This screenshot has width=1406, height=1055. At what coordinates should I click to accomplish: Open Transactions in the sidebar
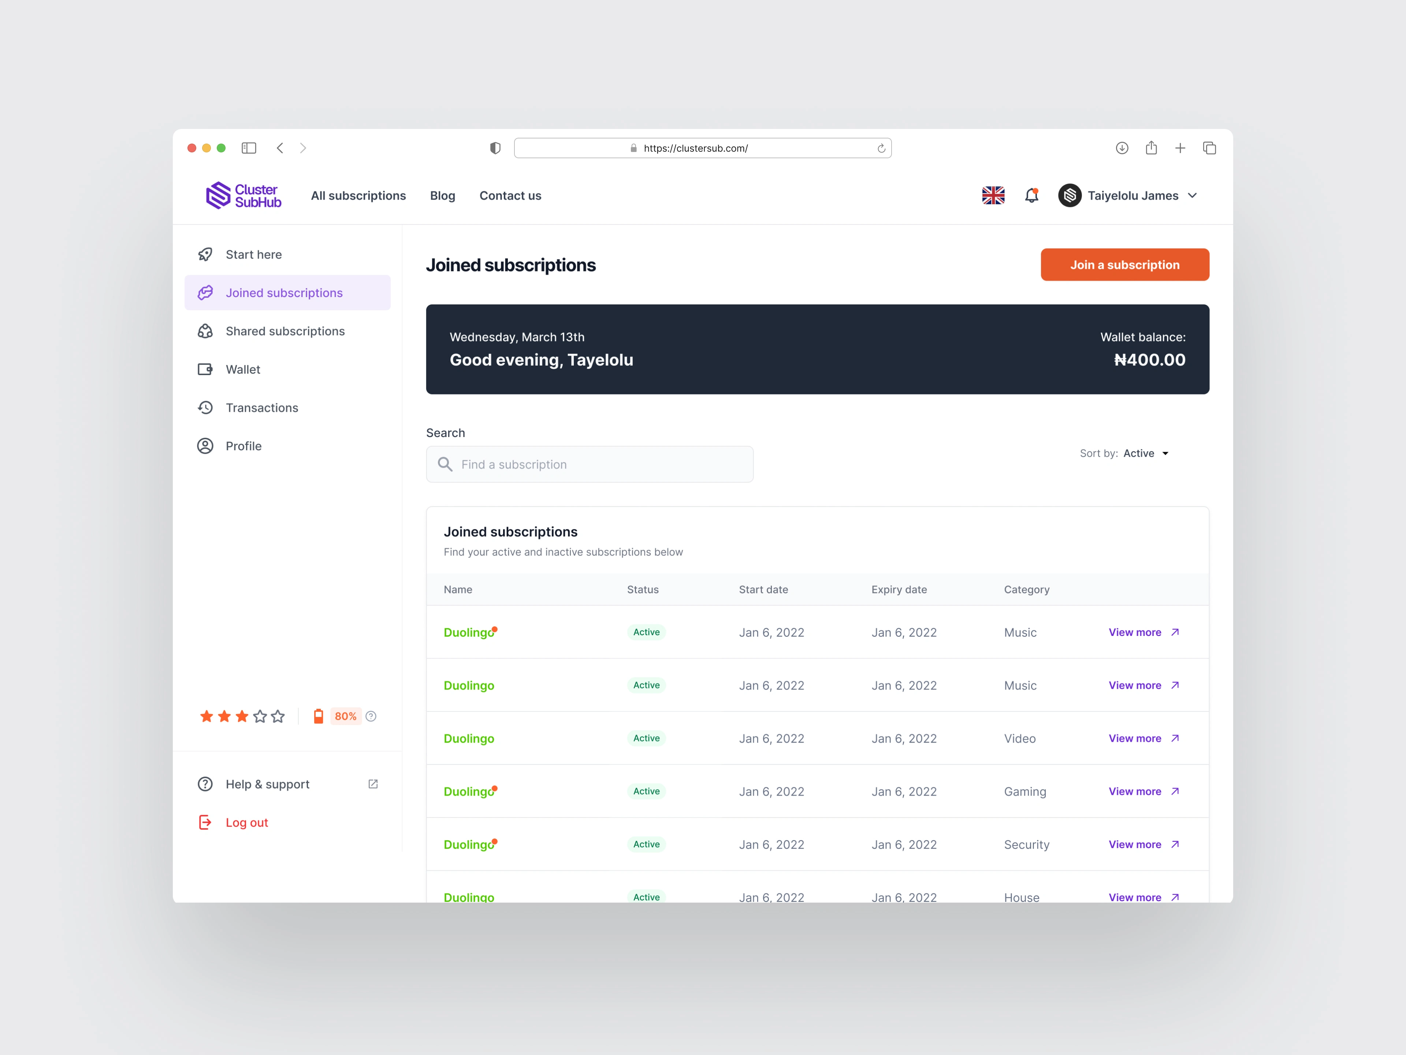[287, 408]
